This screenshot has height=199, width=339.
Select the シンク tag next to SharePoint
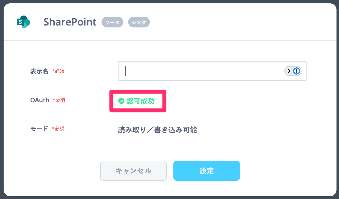[x=139, y=22]
